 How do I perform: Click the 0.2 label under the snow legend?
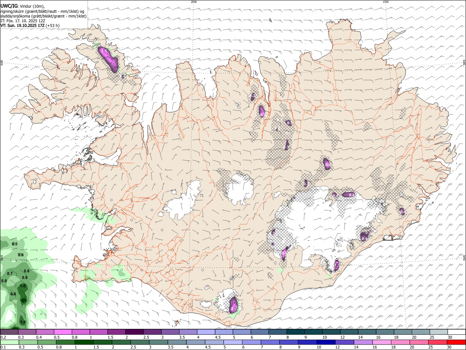(x=3, y=337)
